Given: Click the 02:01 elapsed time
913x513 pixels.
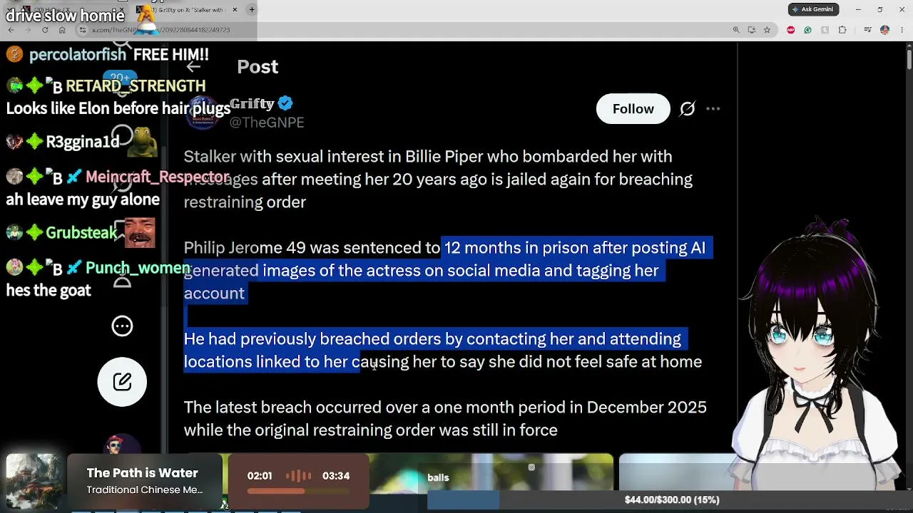Looking at the screenshot, I should (x=260, y=476).
